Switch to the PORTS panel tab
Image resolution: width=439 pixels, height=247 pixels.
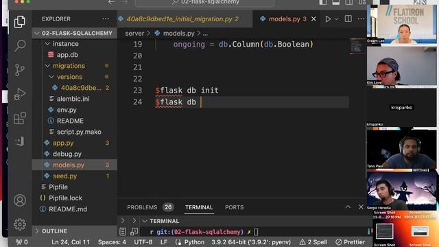tap(235, 207)
